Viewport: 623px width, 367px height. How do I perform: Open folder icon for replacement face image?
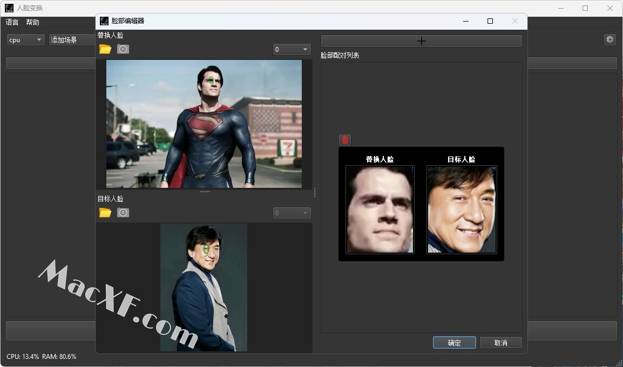click(x=105, y=49)
